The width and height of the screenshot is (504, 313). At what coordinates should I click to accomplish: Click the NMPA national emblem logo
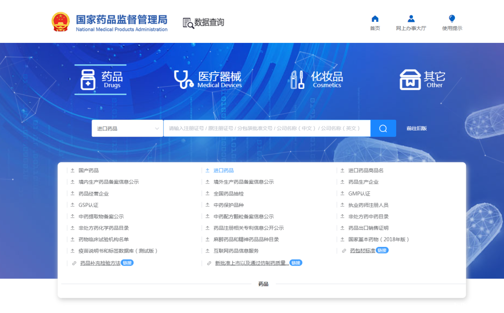[x=60, y=21]
